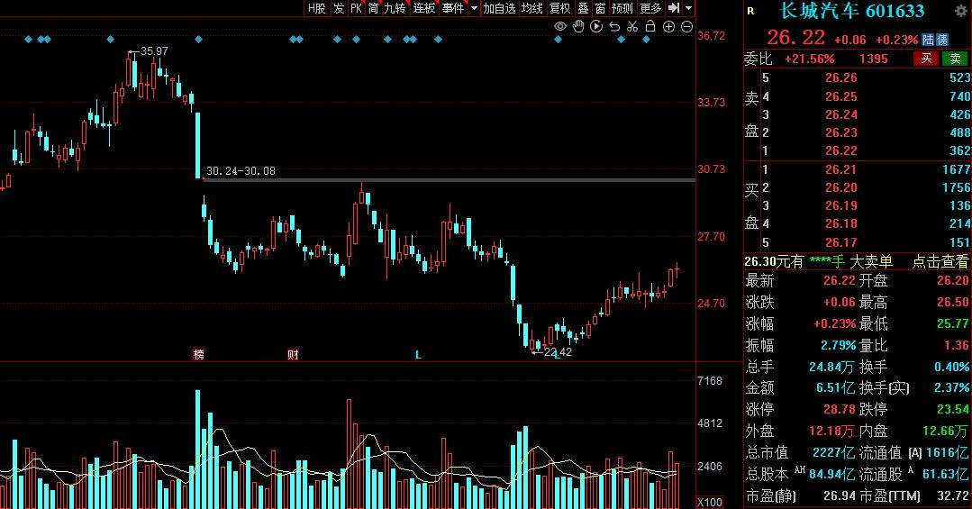Click the 榜 marker on the chart

[198, 355]
